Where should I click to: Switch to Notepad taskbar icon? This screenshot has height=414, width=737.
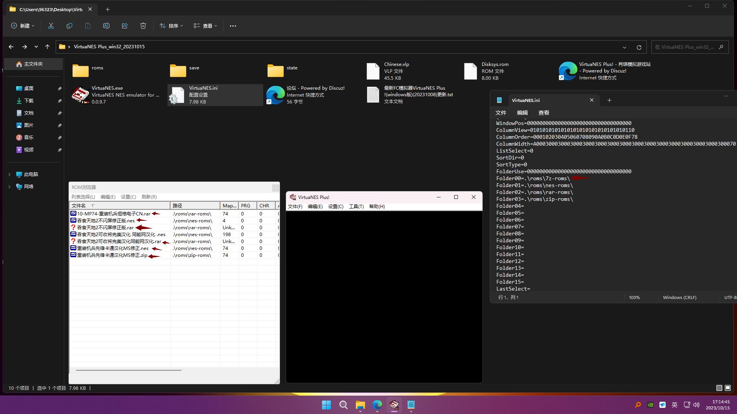(x=411, y=405)
